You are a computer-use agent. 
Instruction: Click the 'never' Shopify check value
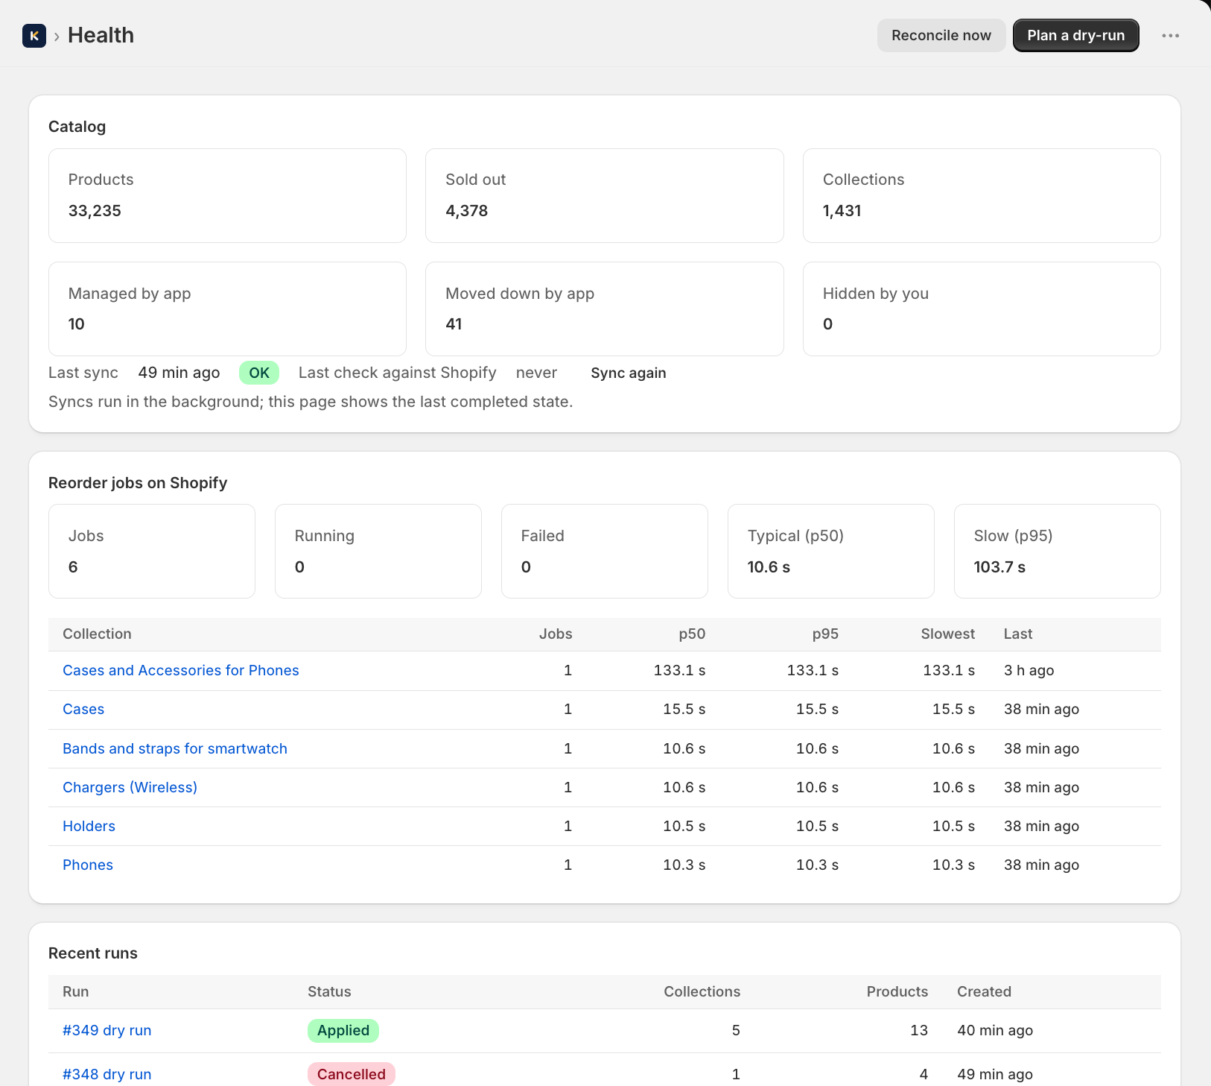[x=536, y=373]
